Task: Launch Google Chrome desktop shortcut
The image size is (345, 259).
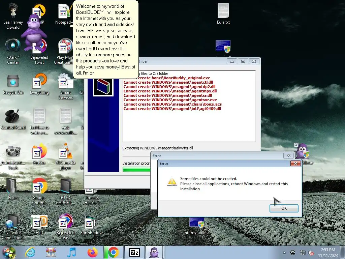Action: 39,192
